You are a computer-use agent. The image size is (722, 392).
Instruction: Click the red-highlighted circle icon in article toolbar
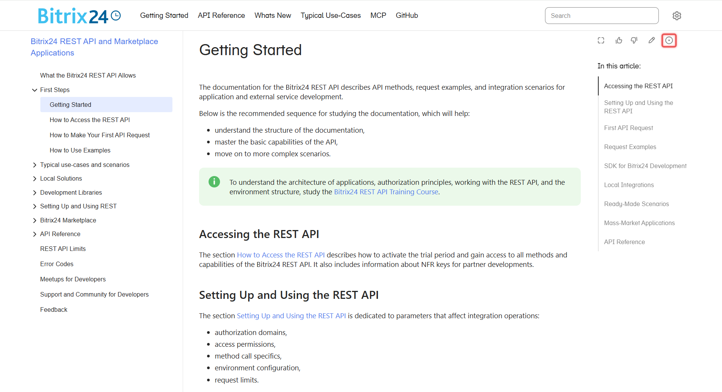669,40
